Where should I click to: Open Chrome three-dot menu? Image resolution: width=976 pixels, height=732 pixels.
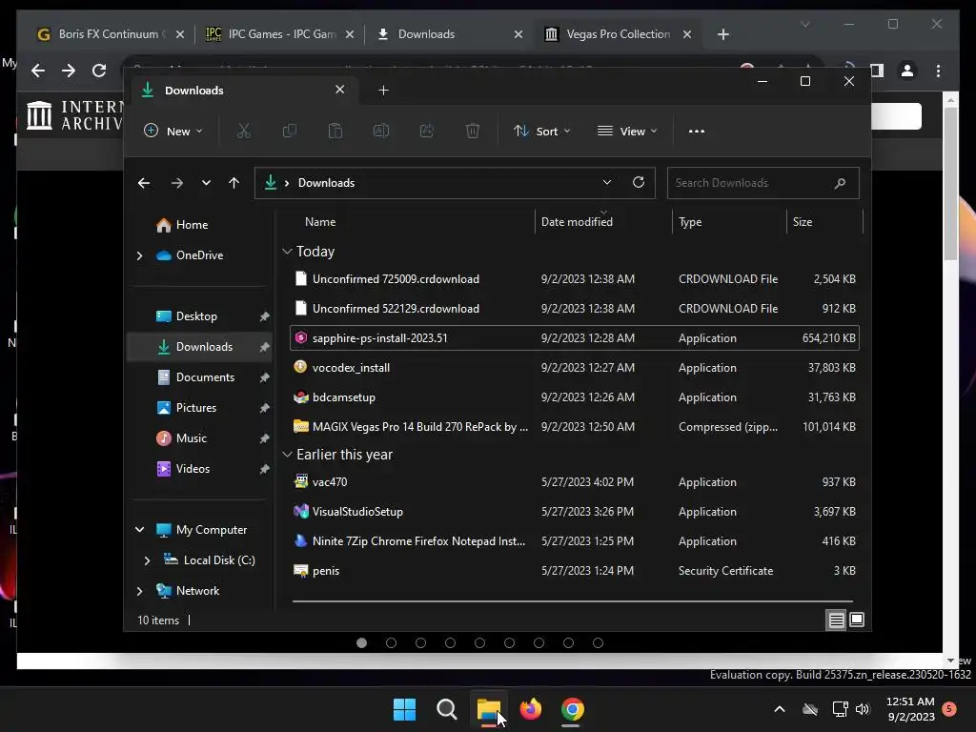[x=938, y=71]
